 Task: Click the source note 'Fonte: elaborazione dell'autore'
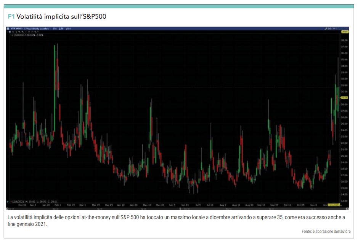click(326, 231)
